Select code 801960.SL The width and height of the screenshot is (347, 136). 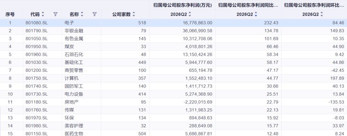pos(37,55)
